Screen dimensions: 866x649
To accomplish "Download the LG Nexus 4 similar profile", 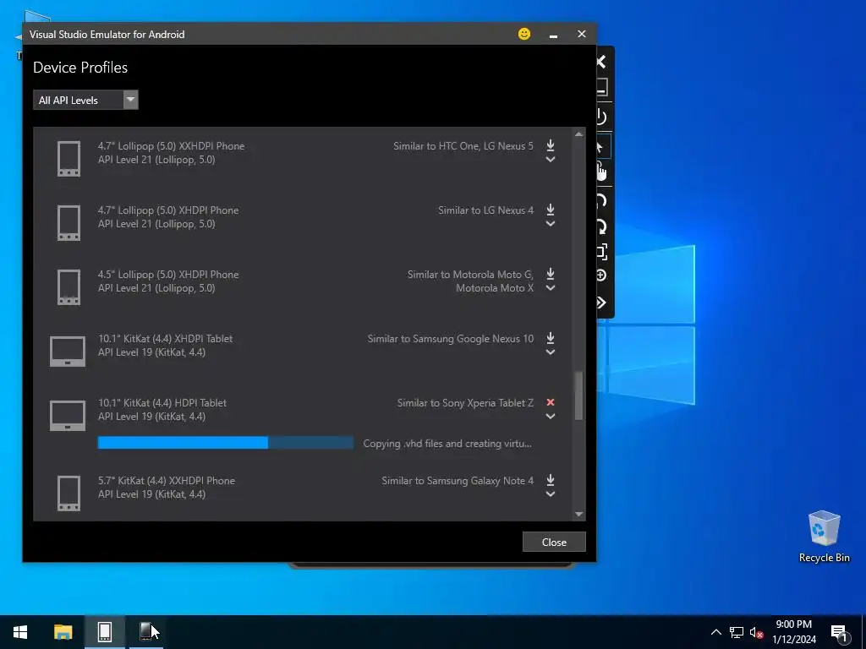I will pos(550,210).
